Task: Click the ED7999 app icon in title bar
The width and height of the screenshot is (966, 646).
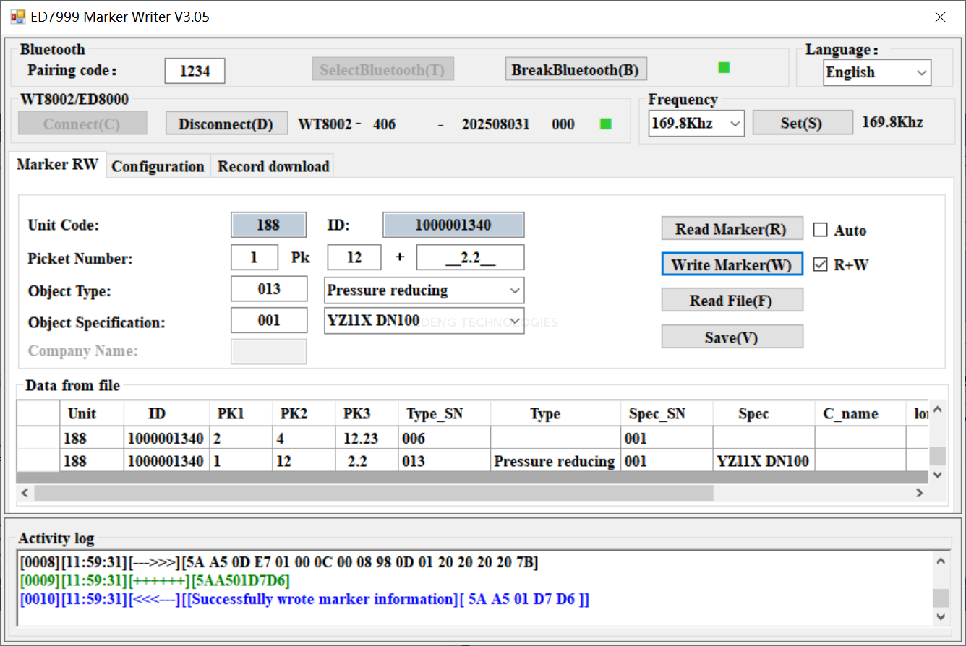Action: (17, 17)
